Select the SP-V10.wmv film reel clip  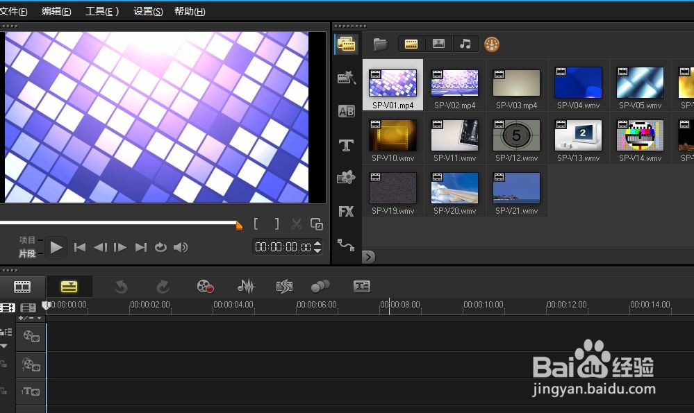(x=393, y=135)
